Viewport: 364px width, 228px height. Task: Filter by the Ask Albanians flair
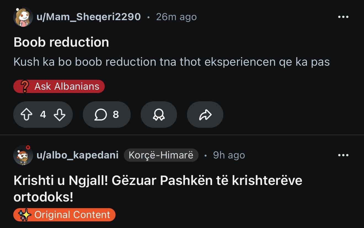tap(66, 86)
